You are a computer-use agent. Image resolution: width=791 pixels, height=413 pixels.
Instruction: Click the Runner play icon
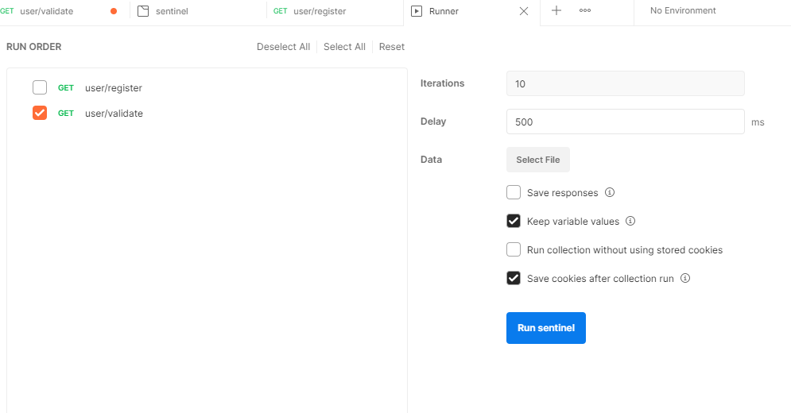point(417,11)
